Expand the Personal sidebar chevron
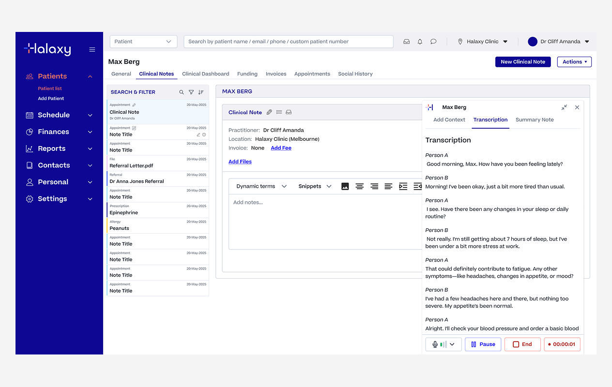Viewport: 612px width, 387px height. (x=90, y=182)
